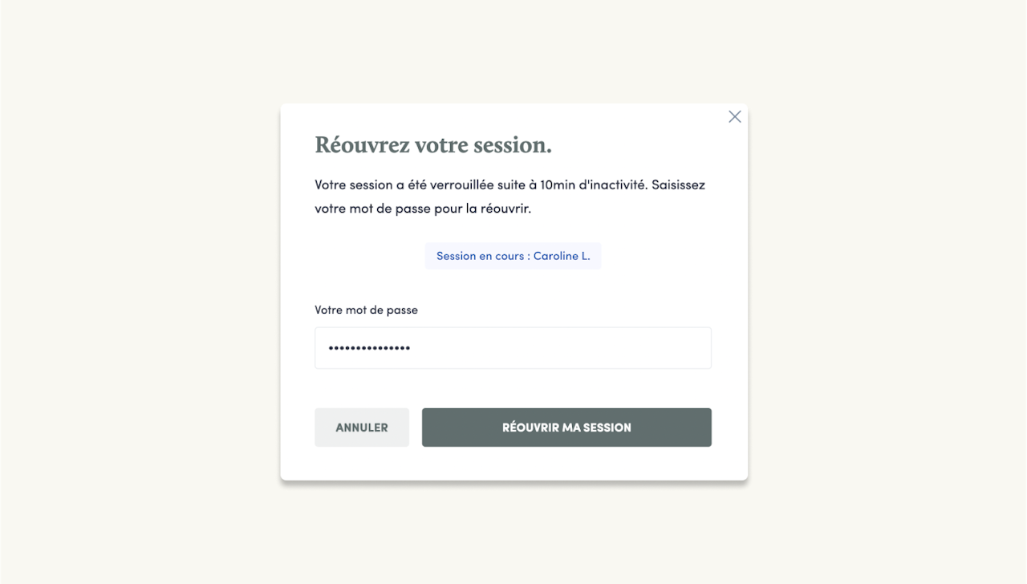The height and width of the screenshot is (584, 1027).
Task: Click the masked password dots
Action: pyautogui.click(x=369, y=348)
